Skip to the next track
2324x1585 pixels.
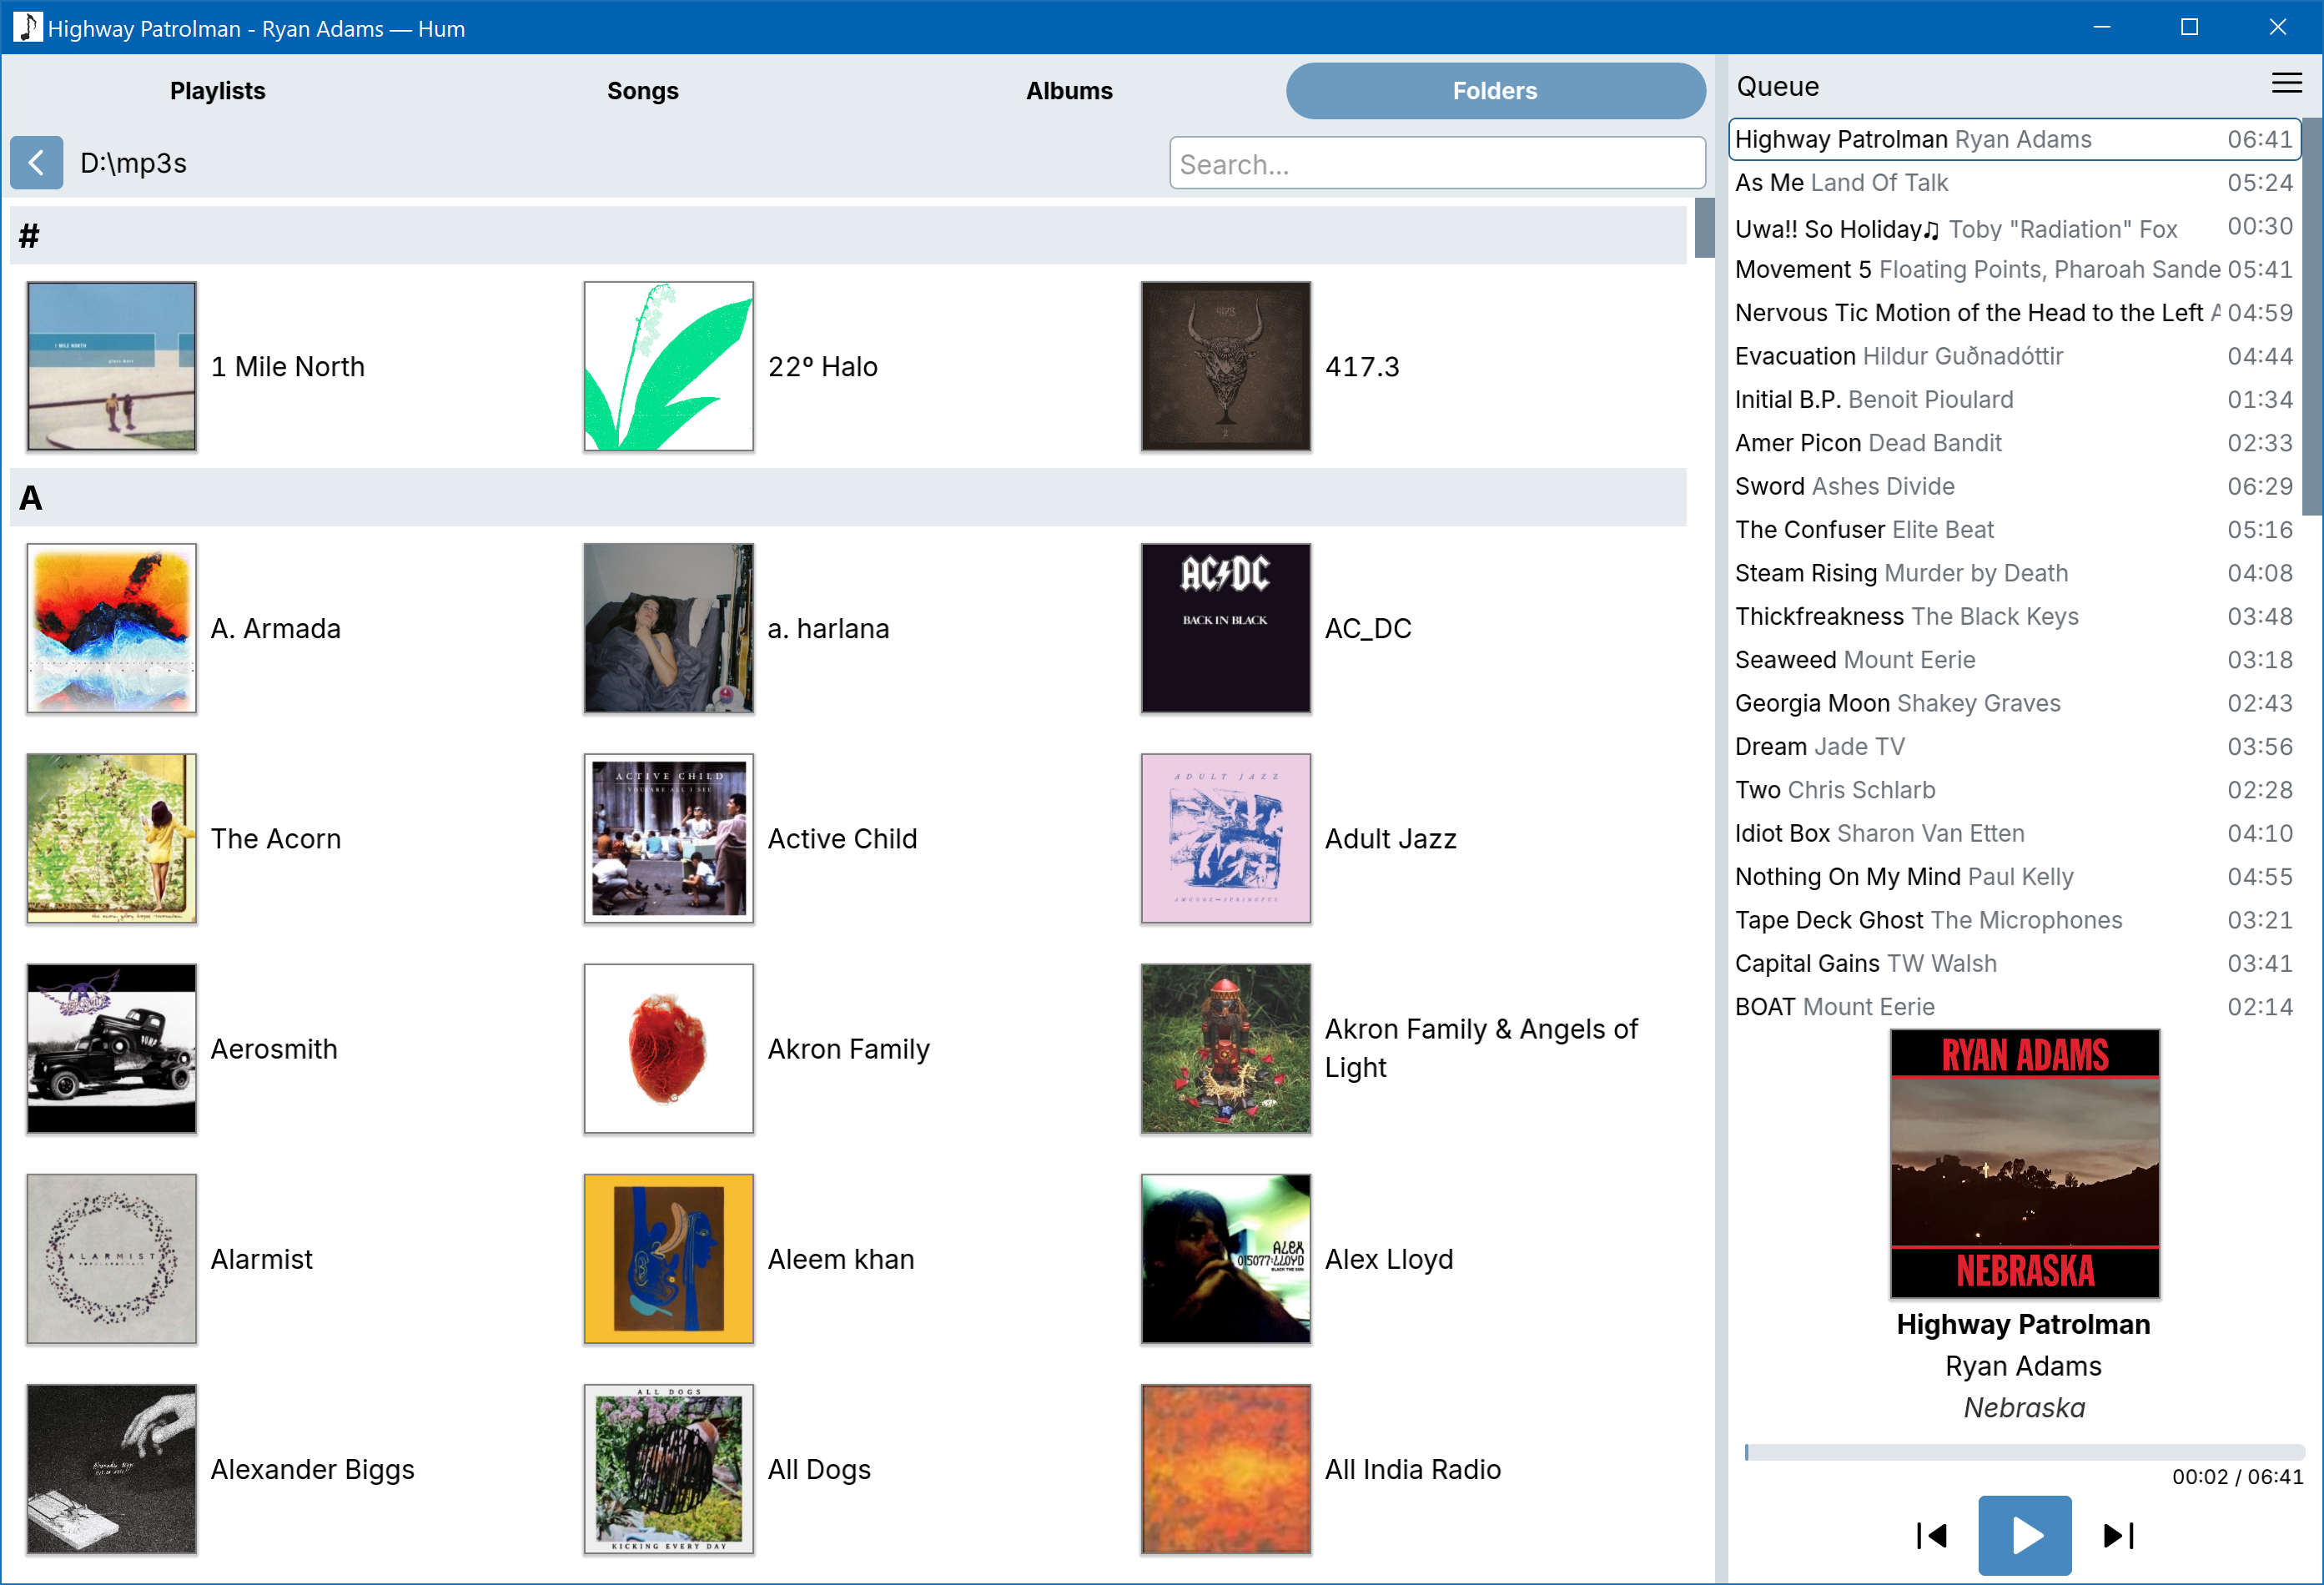(2118, 1535)
